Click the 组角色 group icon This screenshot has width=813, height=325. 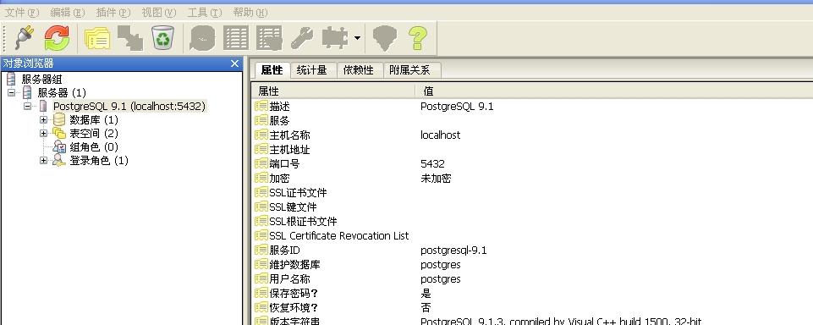pos(59,147)
